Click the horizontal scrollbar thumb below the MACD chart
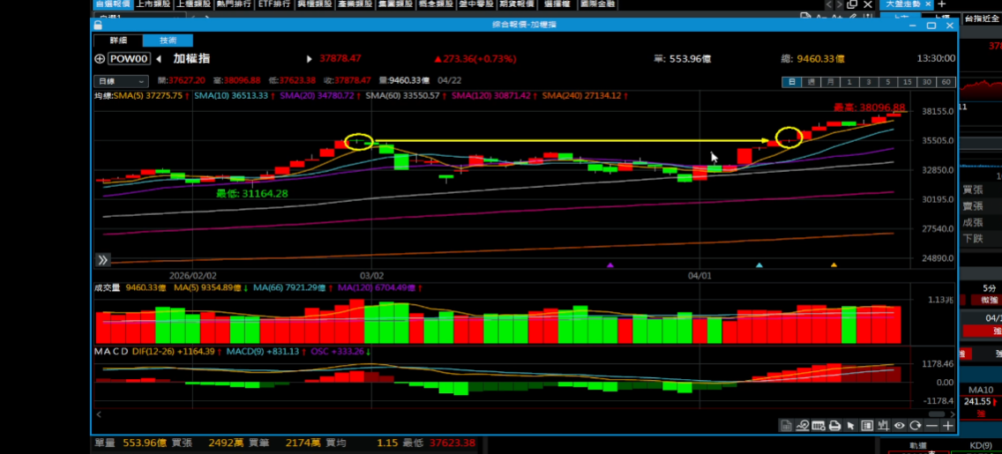1002x454 pixels. [x=520, y=413]
